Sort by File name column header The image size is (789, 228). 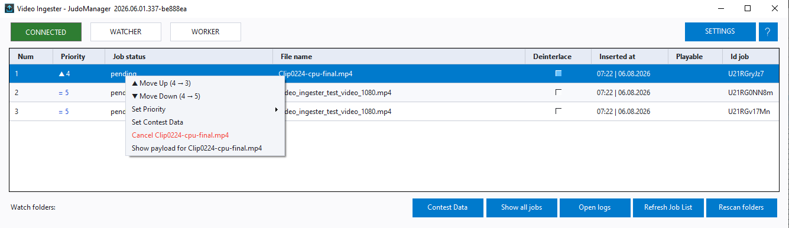pos(400,57)
